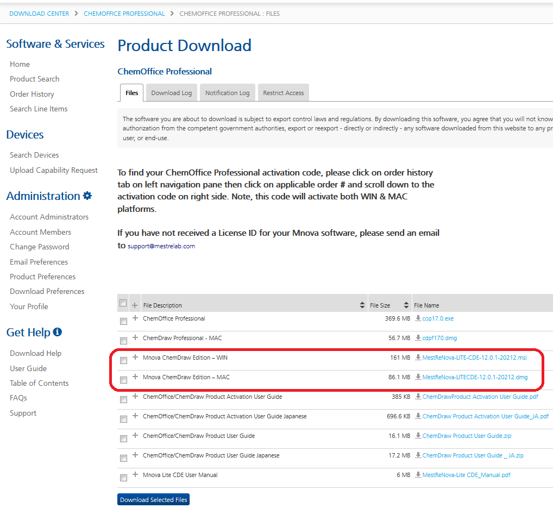Viewport: 553px width, 508px height.
Task: Open Download Preferences in sidebar
Action: pos(47,291)
